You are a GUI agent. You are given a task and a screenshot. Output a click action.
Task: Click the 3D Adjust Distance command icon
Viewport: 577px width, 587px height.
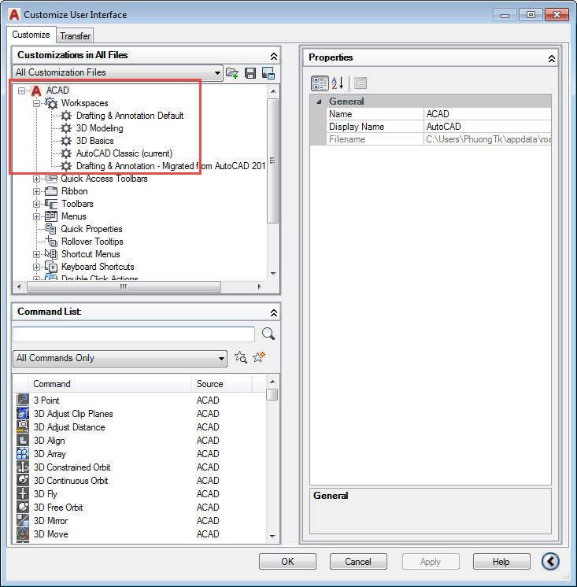pos(23,426)
